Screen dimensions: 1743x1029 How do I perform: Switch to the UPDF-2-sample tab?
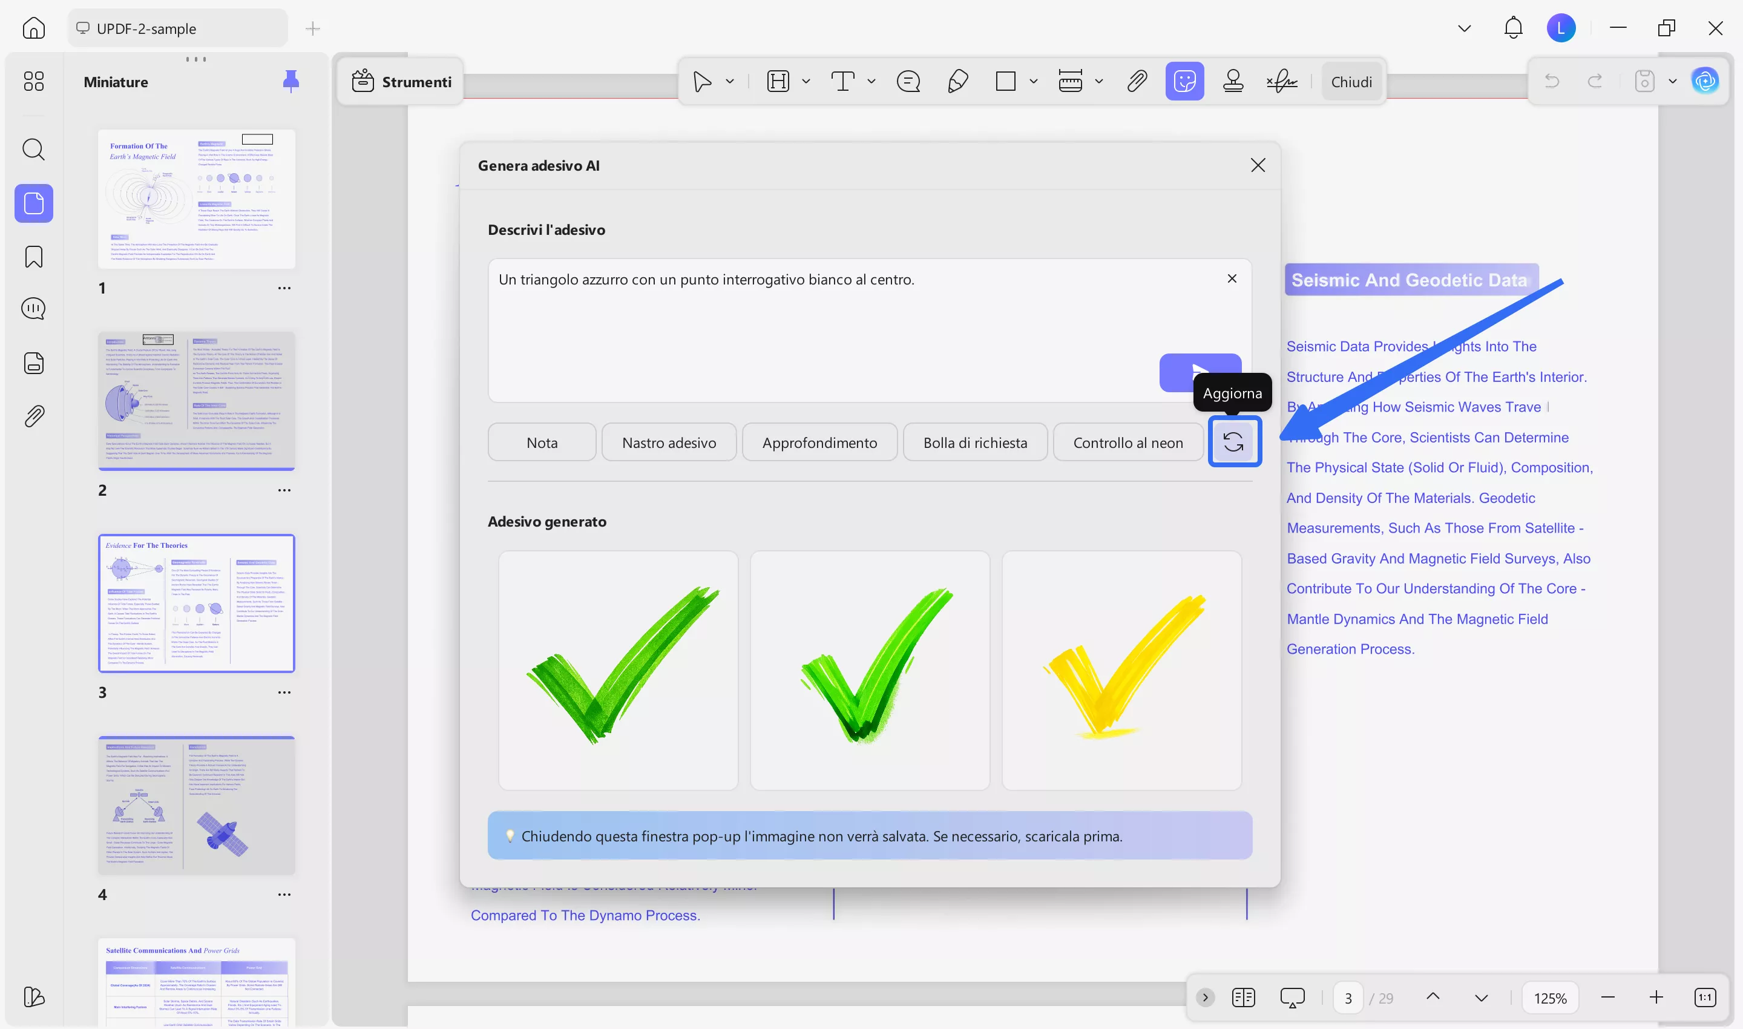(146, 28)
